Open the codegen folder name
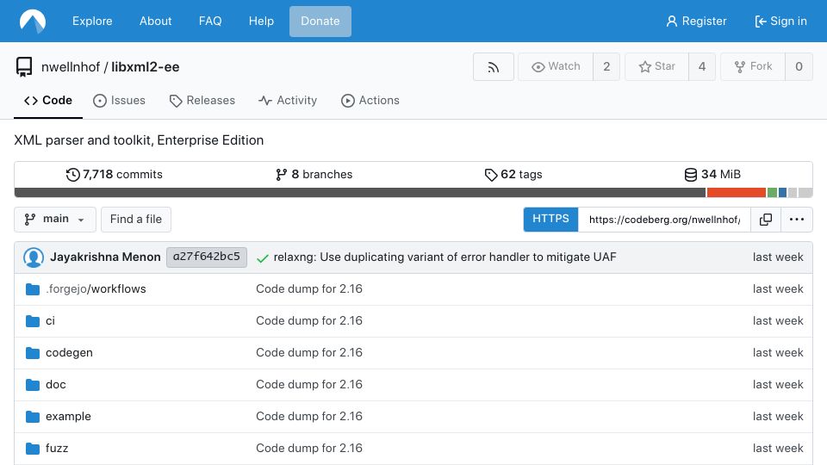This screenshot has height=465, width=827. click(x=69, y=353)
